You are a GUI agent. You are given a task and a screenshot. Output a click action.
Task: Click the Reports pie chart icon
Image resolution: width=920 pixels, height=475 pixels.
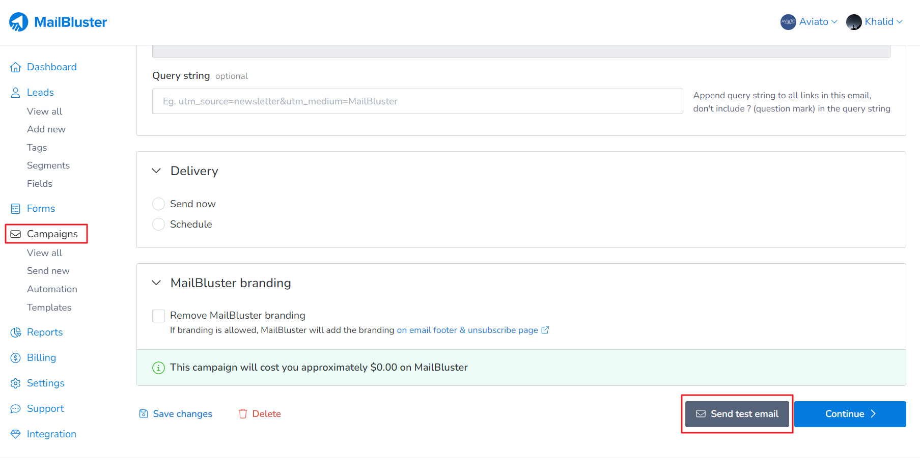pyautogui.click(x=16, y=332)
